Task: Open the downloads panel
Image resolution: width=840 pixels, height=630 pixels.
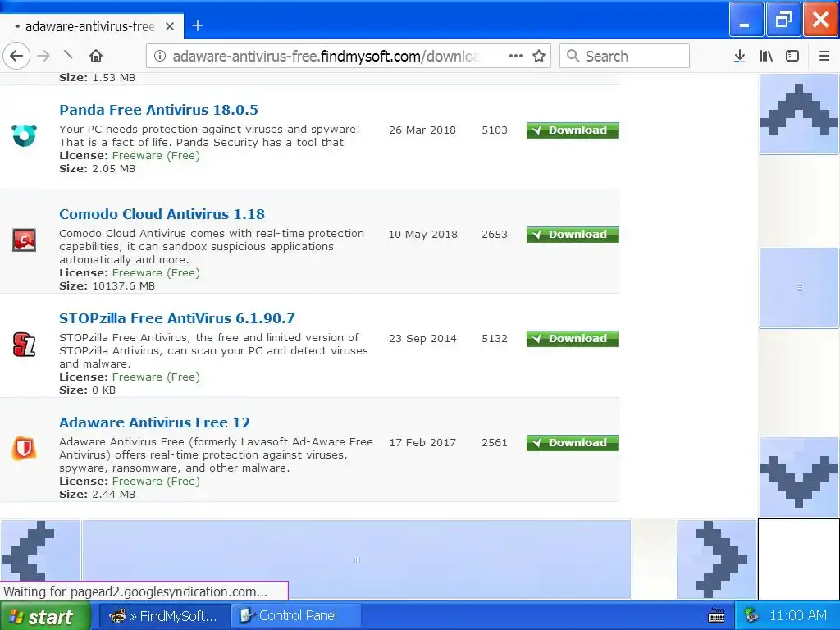Action: point(739,56)
